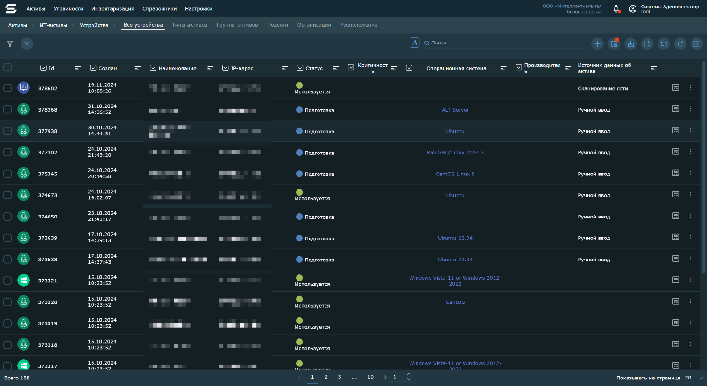
Task: Check the row for device 373321
Action: click(x=7, y=281)
